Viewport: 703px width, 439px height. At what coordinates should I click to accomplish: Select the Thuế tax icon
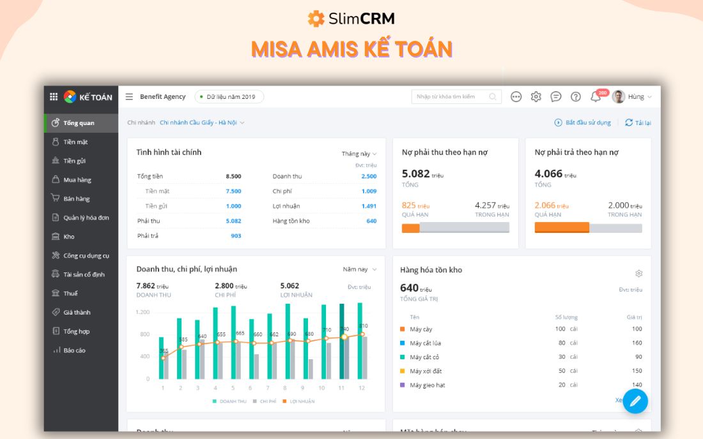(56, 293)
